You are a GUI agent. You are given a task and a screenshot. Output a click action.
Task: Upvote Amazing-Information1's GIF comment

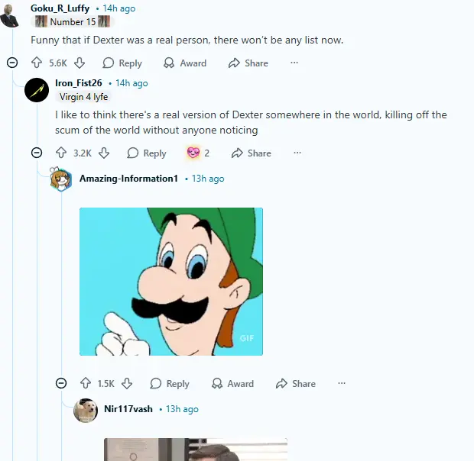(x=86, y=384)
